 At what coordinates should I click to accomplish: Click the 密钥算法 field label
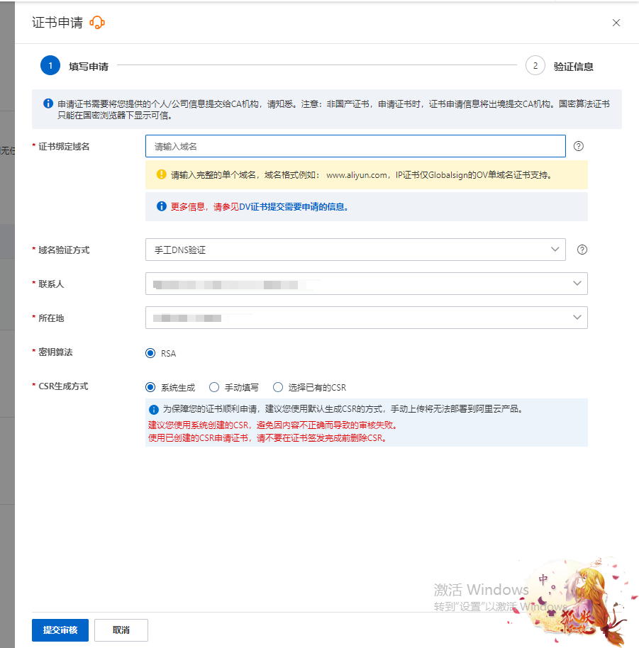click(x=55, y=352)
